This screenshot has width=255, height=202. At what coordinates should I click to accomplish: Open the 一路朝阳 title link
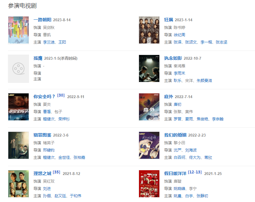[x=42, y=20]
